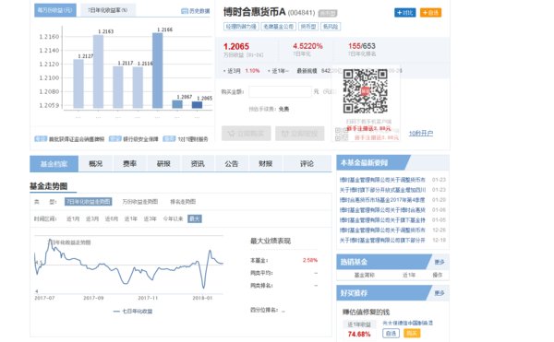This screenshot has height=342, width=554.
Task: Select the 基金档案 tab
Action: pyautogui.click(x=54, y=164)
